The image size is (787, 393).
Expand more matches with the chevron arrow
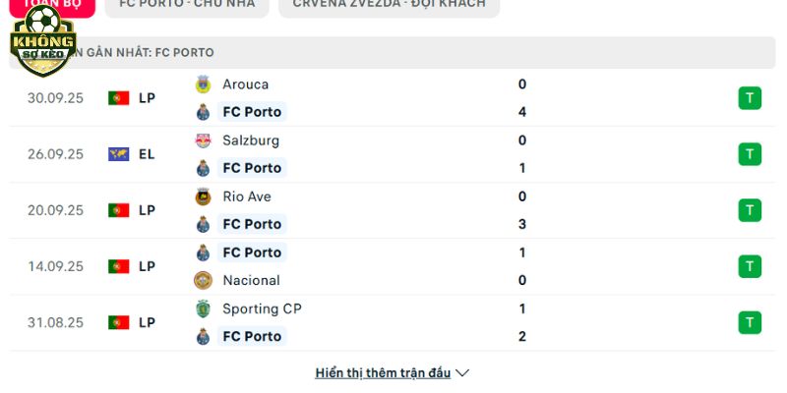pyautogui.click(x=463, y=373)
